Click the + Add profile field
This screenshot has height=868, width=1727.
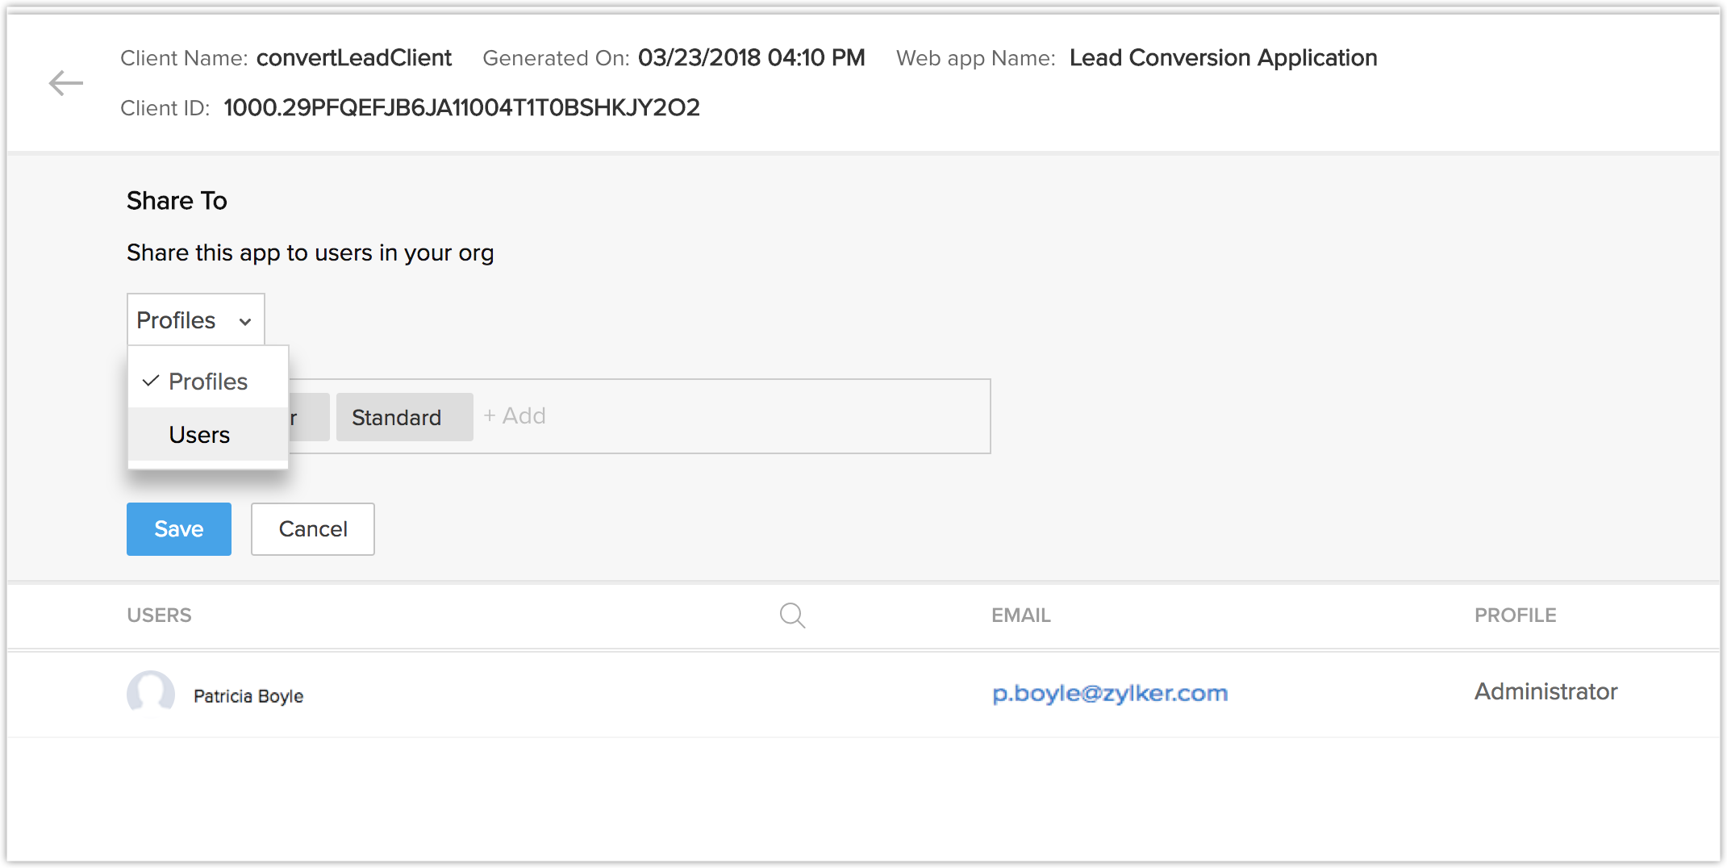515,416
